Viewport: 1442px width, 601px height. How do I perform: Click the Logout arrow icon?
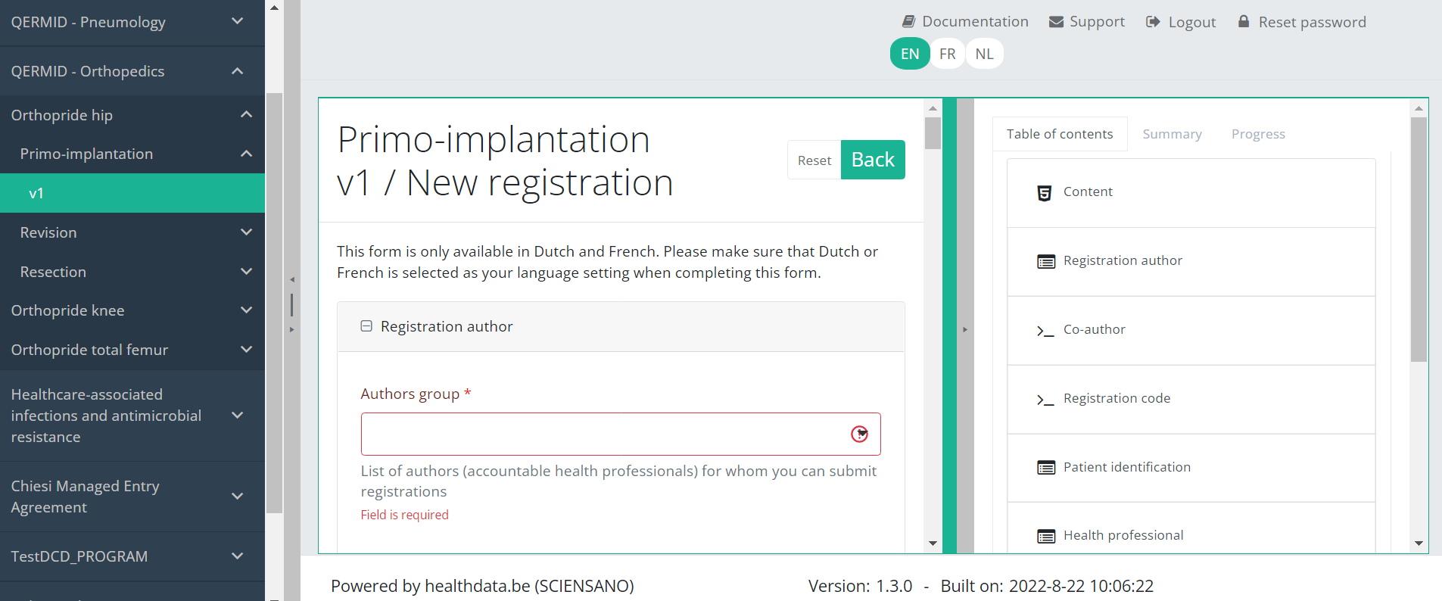pos(1153,22)
